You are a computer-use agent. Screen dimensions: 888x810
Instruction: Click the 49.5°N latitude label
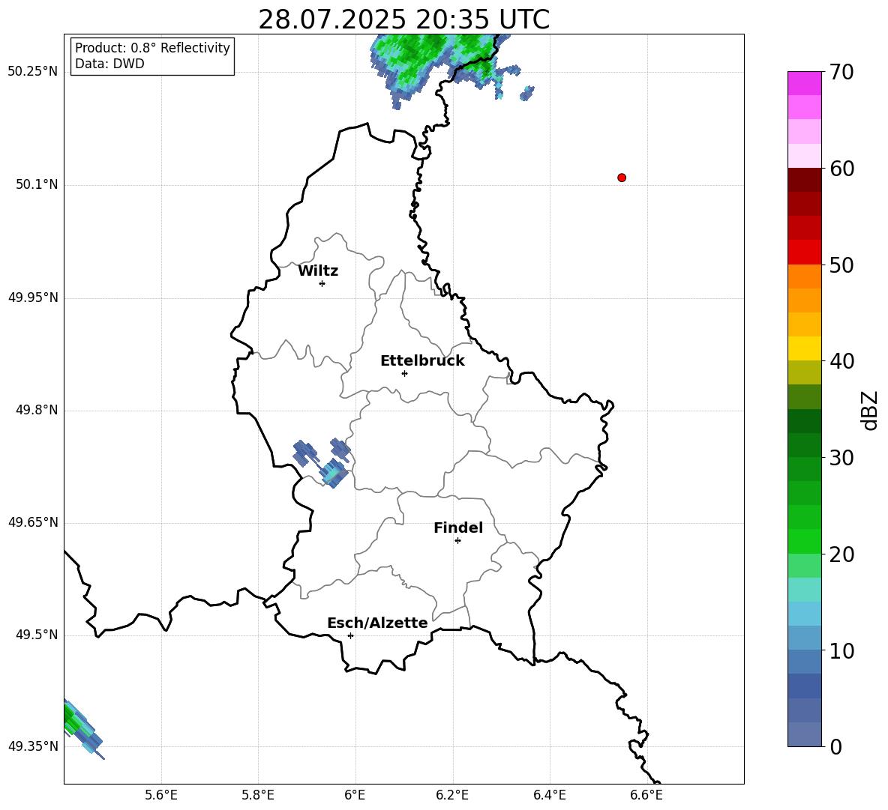tap(37, 635)
